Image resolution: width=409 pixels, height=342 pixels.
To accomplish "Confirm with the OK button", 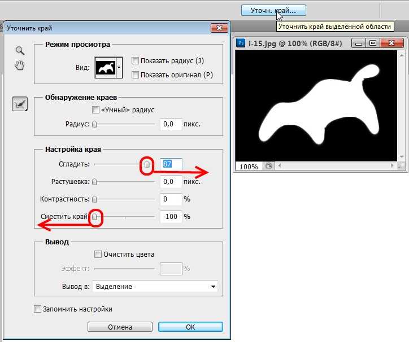I will (x=191, y=327).
